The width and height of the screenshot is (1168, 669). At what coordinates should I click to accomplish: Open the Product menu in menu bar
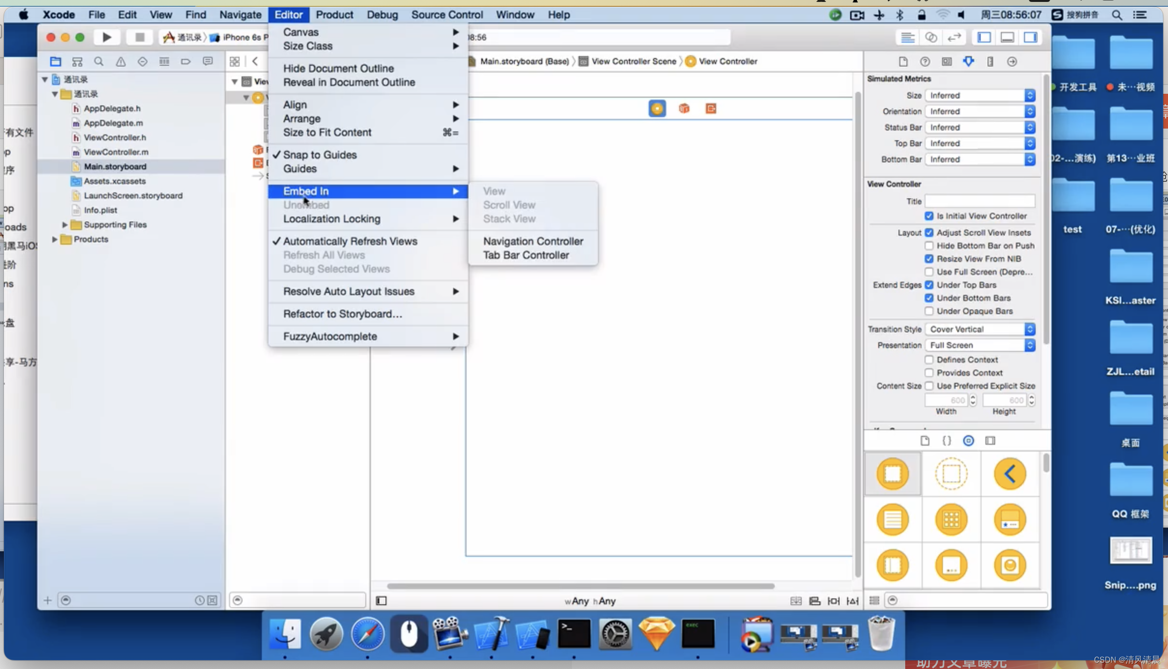[334, 15]
